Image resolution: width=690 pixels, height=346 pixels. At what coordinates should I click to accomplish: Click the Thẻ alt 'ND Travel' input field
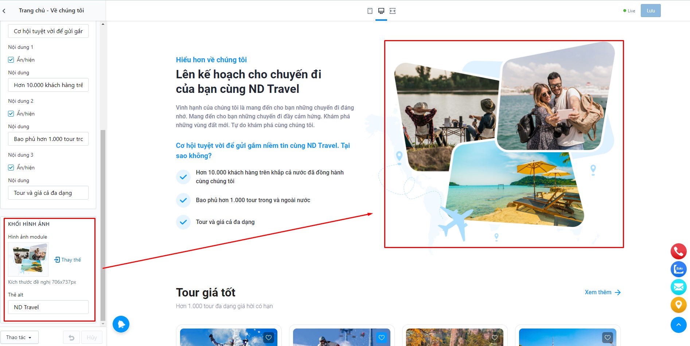pyautogui.click(x=48, y=307)
